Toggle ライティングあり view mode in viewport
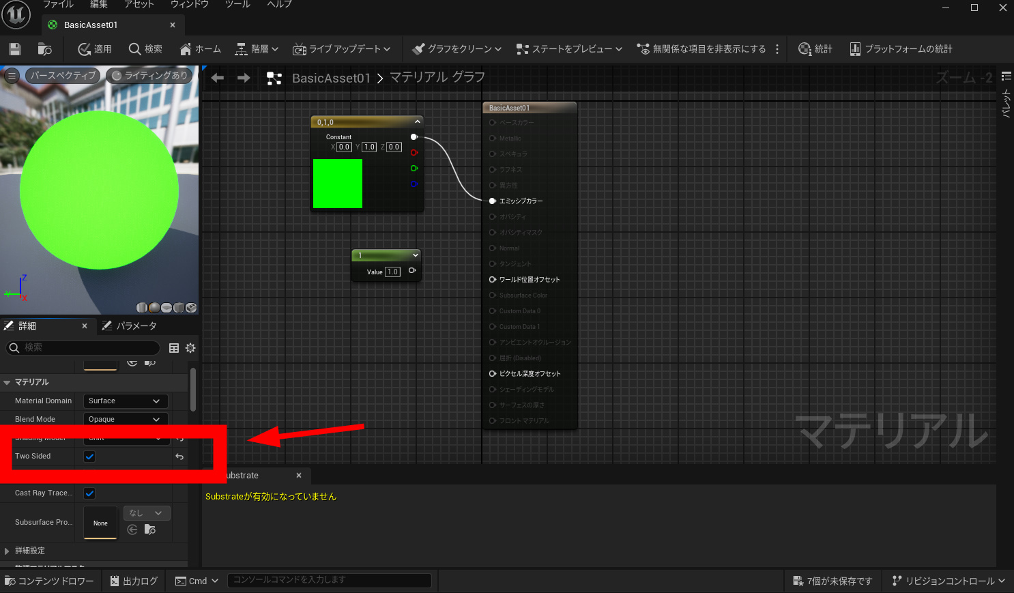 pos(149,76)
